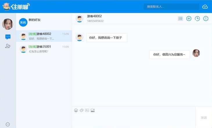
Task: Click the message text input area
Action: tap(134, 120)
